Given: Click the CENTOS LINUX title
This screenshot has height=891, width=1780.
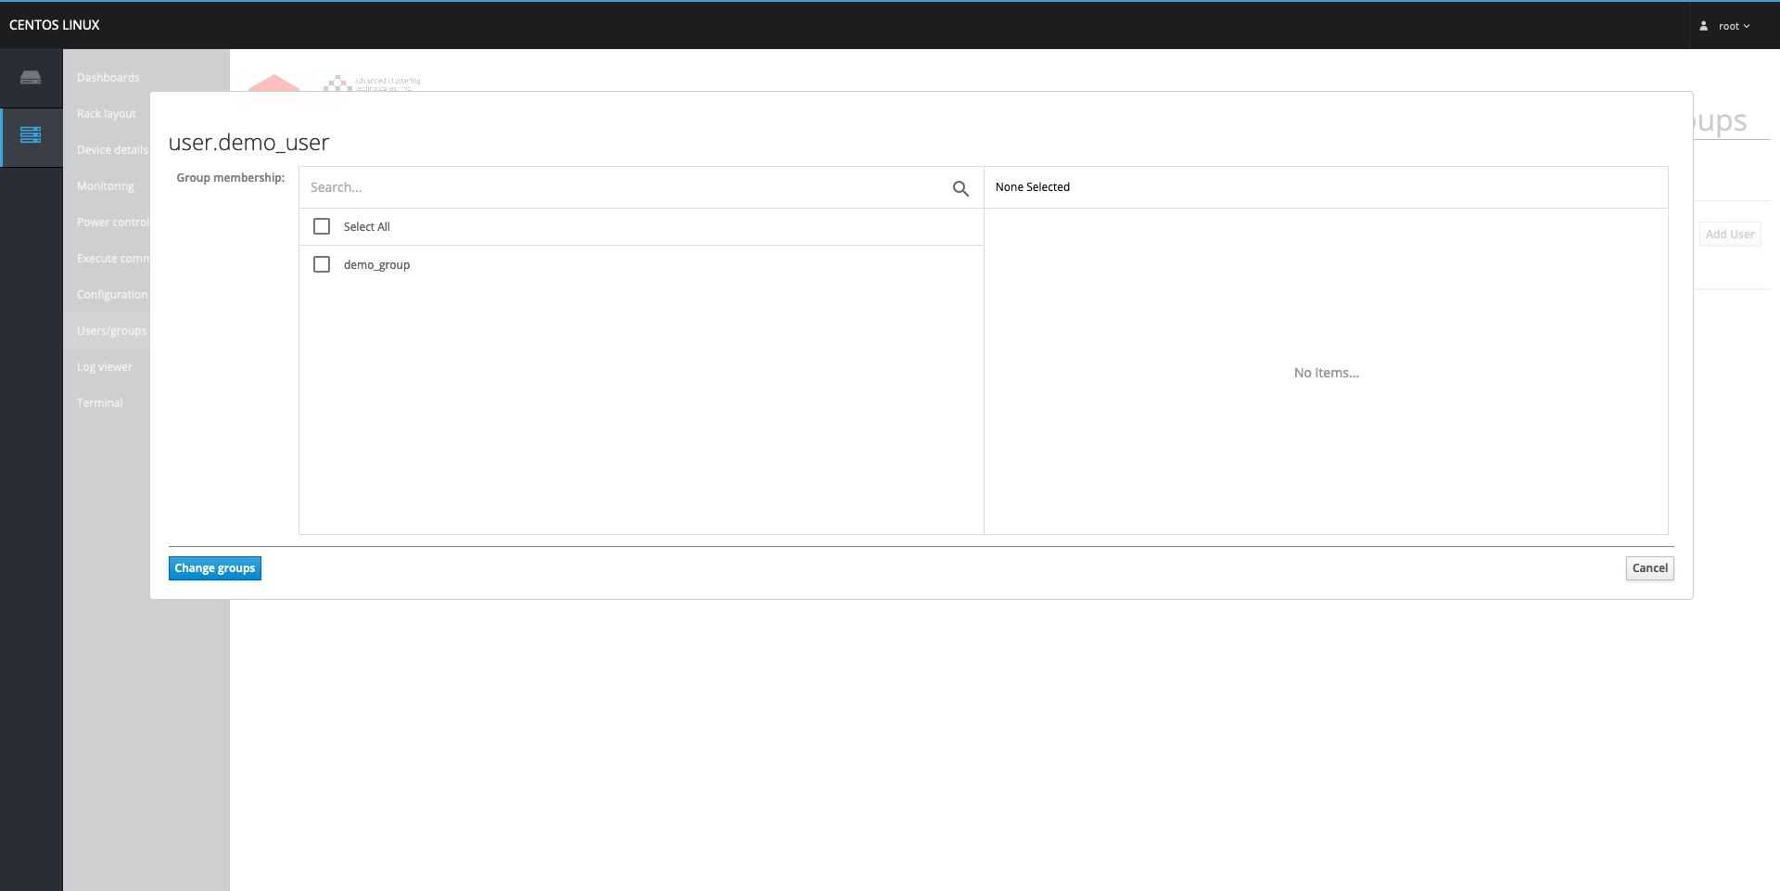Looking at the screenshot, I should 55,25.
